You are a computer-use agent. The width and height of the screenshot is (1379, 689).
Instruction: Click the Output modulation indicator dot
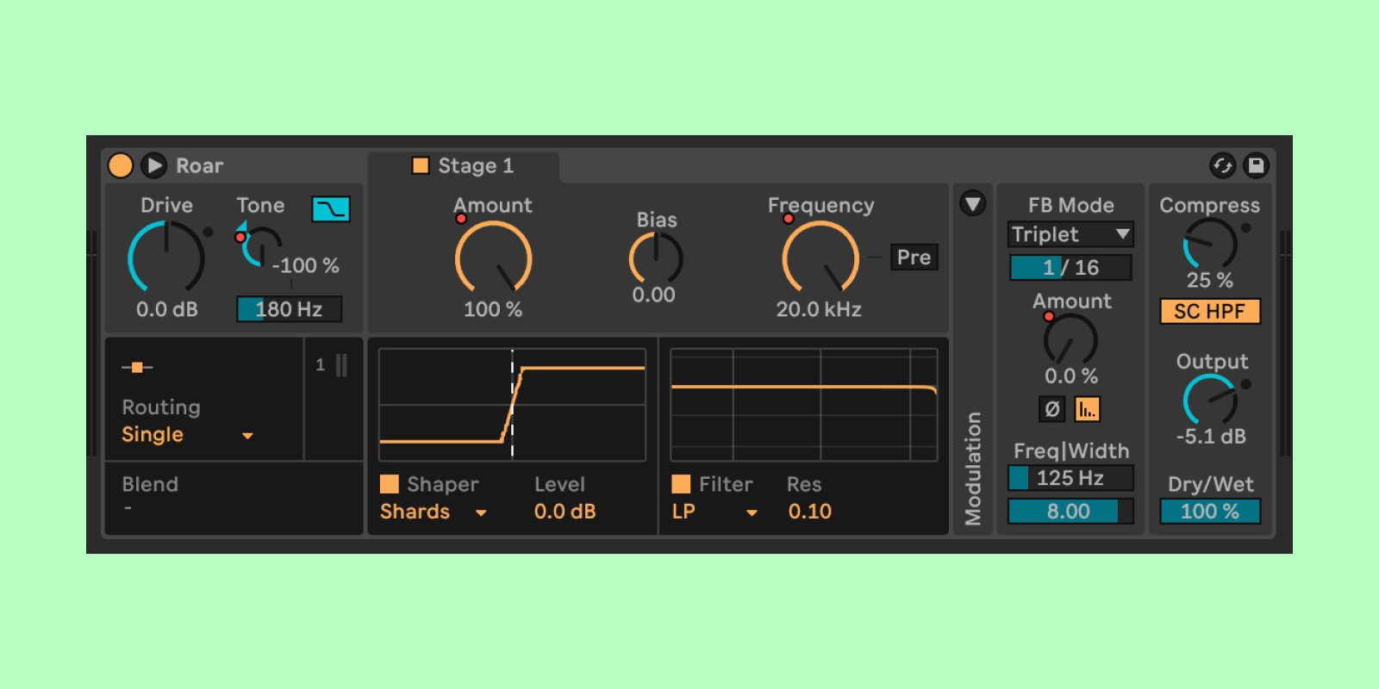coord(1245,384)
